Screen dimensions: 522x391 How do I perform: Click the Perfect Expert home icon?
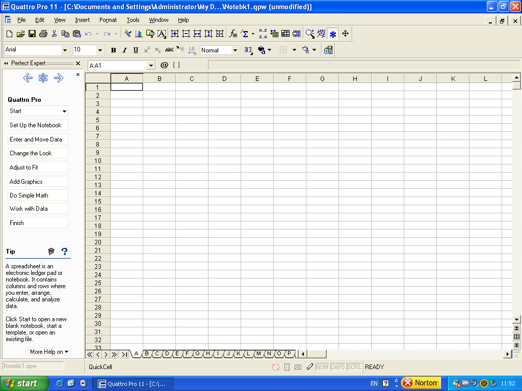tap(43, 78)
